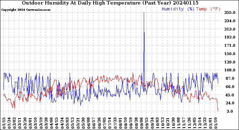Image resolution: width=239 pixels, height=130 pixels.
Task: Click the tall blue humidity spike peak
Action: 144,12
